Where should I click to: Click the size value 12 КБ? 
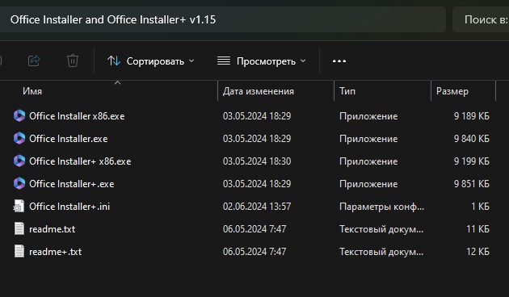tap(477, 252)
